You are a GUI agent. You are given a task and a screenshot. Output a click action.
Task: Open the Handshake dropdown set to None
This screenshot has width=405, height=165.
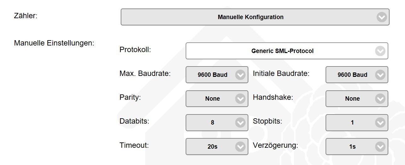(x=352, y=99)
